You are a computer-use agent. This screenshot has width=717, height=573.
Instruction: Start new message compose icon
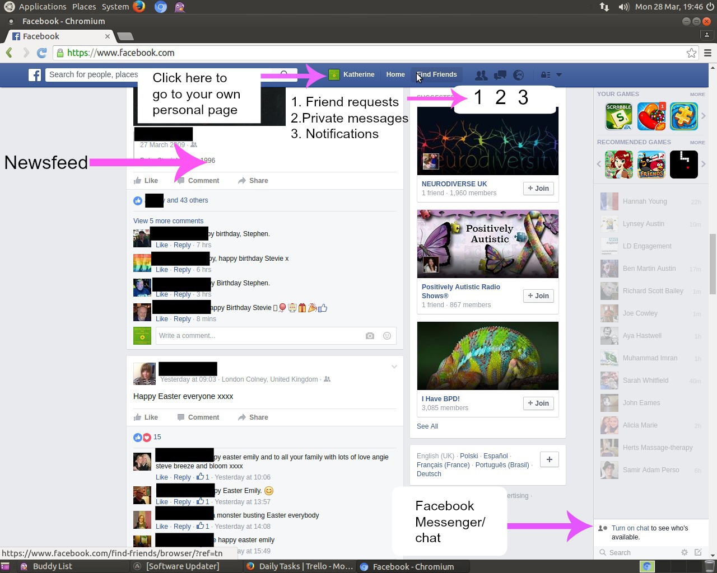(698, 552)
